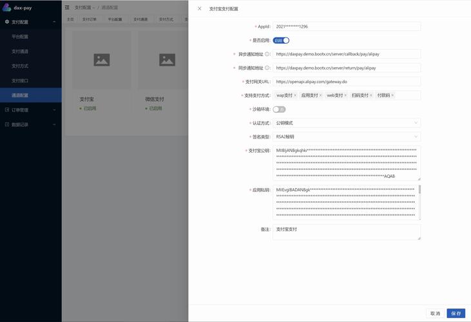This screenshot has width=471, height=322.
Task: Click the 微信支付 card title
Action: [x=155, y=99]
